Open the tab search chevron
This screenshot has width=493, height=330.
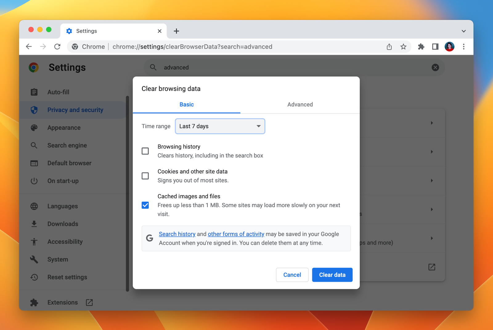(x=463, y=31)
